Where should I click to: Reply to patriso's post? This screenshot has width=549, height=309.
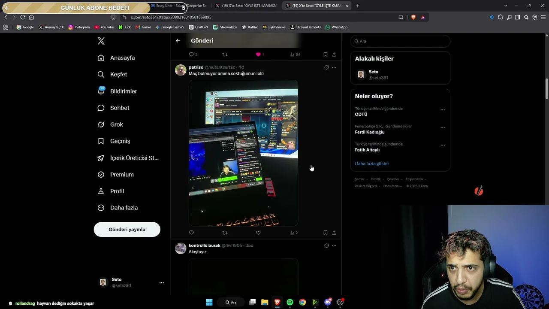(191, 233)
